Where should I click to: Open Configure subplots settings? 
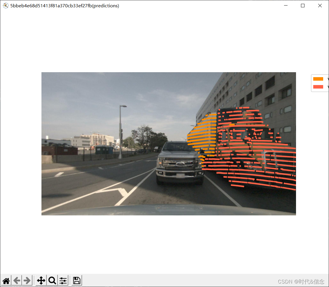(63, 280)
